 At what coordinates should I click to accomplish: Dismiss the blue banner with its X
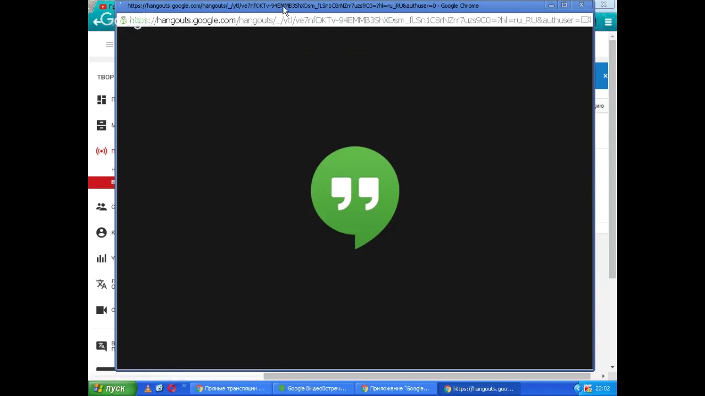[605, 76]
